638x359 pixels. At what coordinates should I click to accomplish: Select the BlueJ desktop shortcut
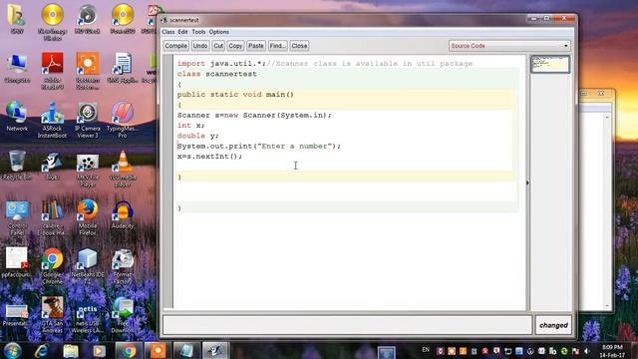tap(52, 166)
